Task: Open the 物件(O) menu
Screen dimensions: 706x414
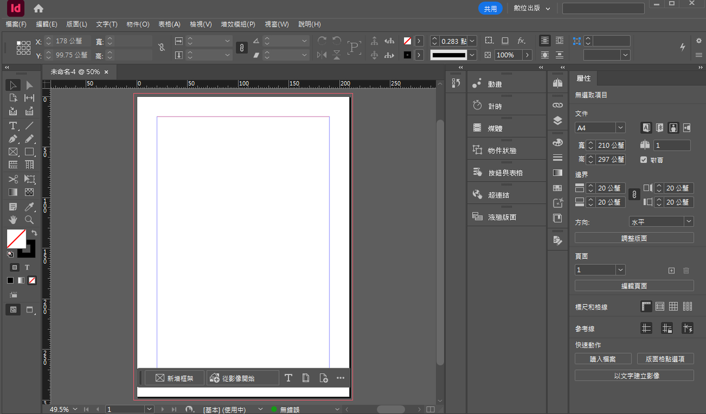Action: pyautogui.click(x=138, y=24)
